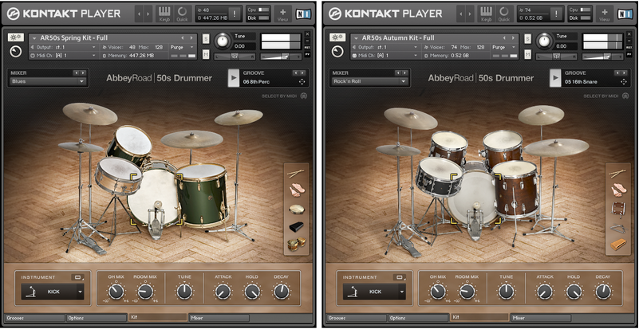Select the bongos icon in Spring Kit sidebar
This screenshot has width=639, height=329.
296,244
